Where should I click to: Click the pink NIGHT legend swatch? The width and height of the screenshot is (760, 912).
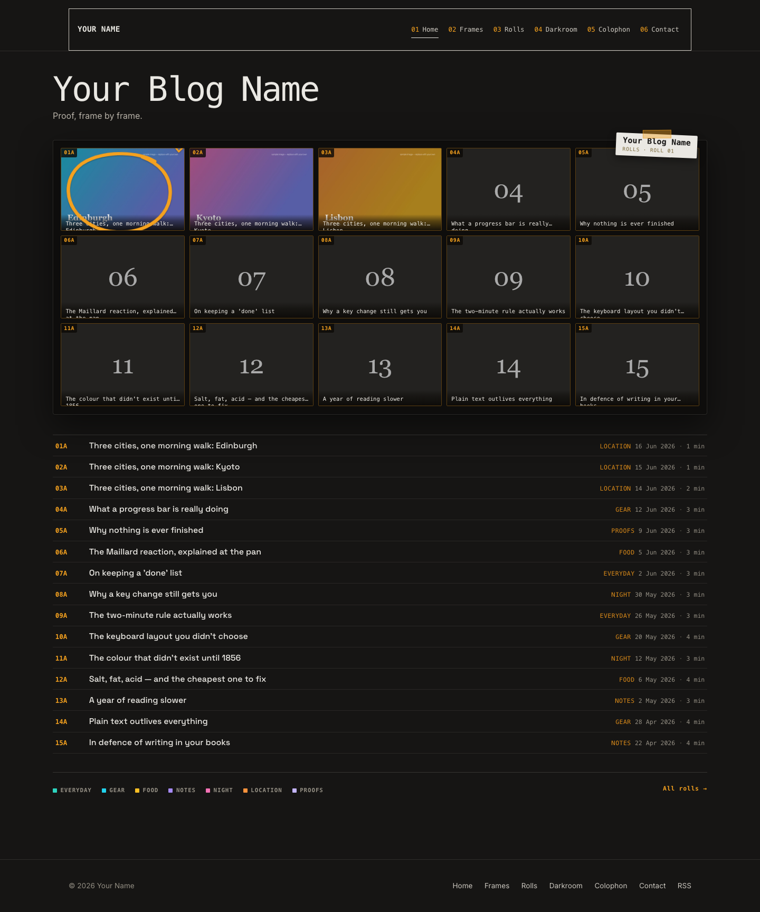click(x=208, y=791)
